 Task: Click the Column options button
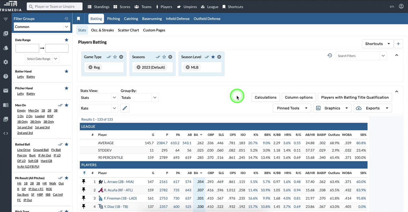coord(299,97)
